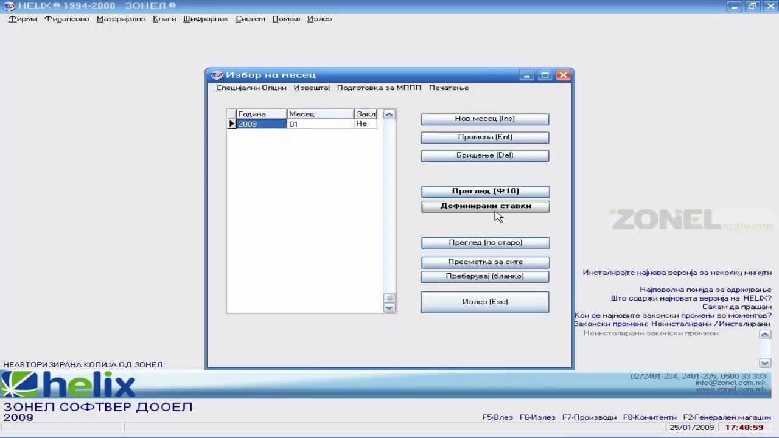This screenshot has width=779, height=438.
Task: Click the Пресметка за сите button
Action: pos(485,262)
